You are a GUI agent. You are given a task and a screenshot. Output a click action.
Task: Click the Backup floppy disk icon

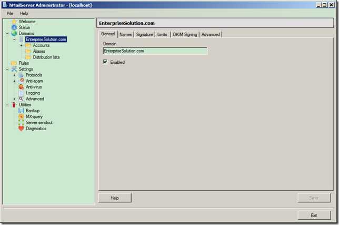[21, 111]
